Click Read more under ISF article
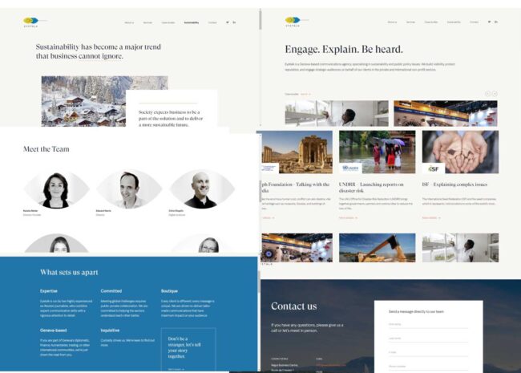 [430, 217]
